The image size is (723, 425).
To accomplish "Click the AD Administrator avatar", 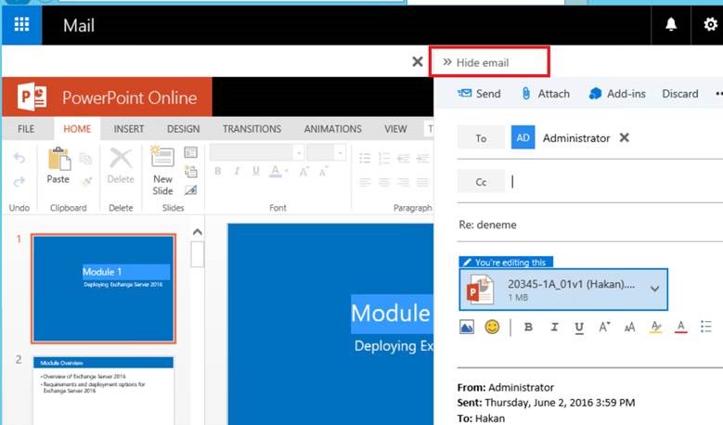I will pos(523,137).
